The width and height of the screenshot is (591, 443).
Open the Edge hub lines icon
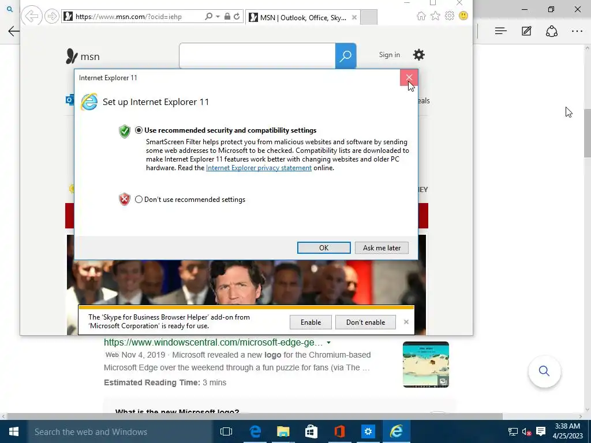coord(500,31)
